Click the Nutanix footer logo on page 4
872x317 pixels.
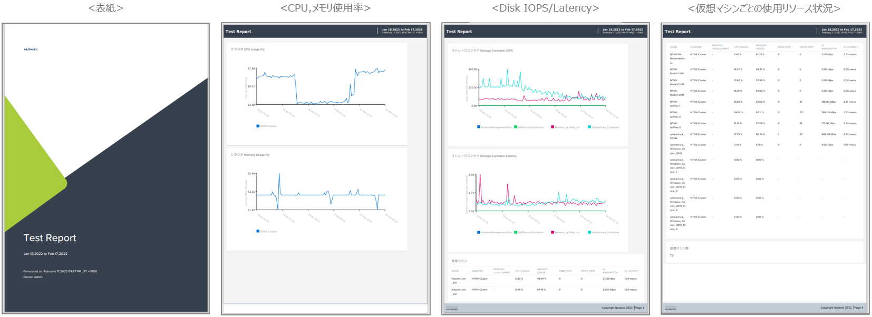tap(670, 309)
